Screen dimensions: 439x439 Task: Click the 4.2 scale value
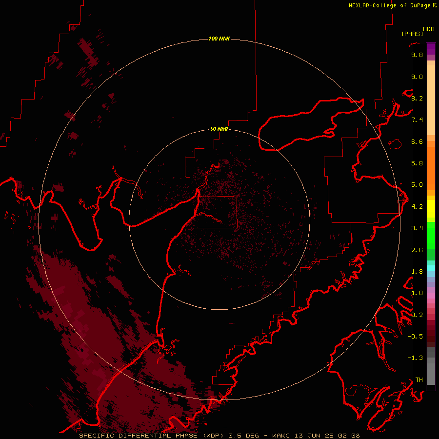[417, 207]
